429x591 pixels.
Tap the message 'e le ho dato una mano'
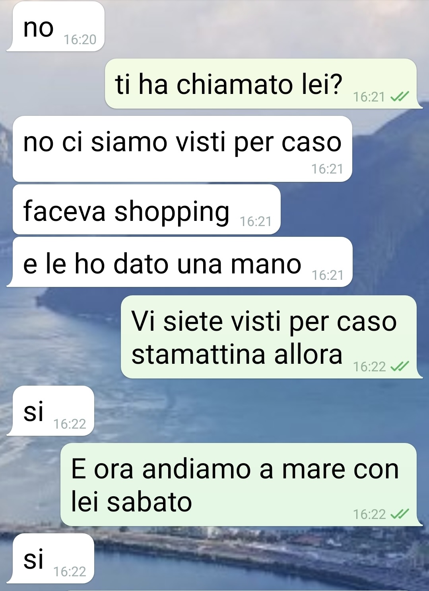pyautogui.click(x=180, y=262)
